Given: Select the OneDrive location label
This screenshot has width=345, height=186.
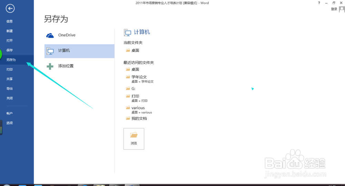Looking at the screenshot, I should coord(67,35).
